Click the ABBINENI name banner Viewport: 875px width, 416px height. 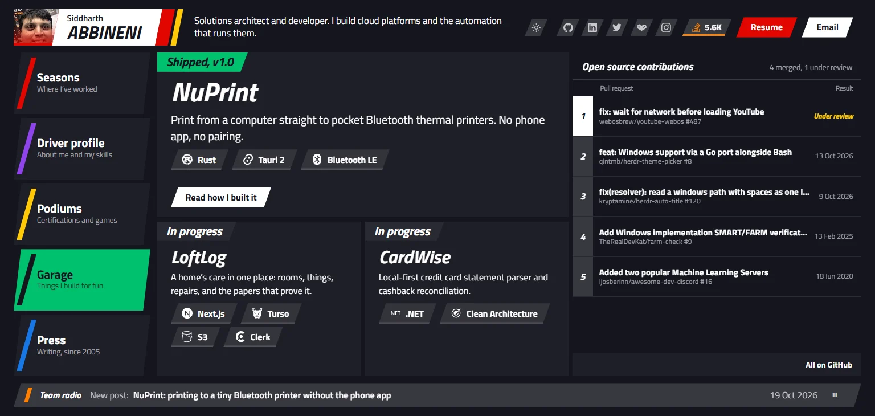105,33
